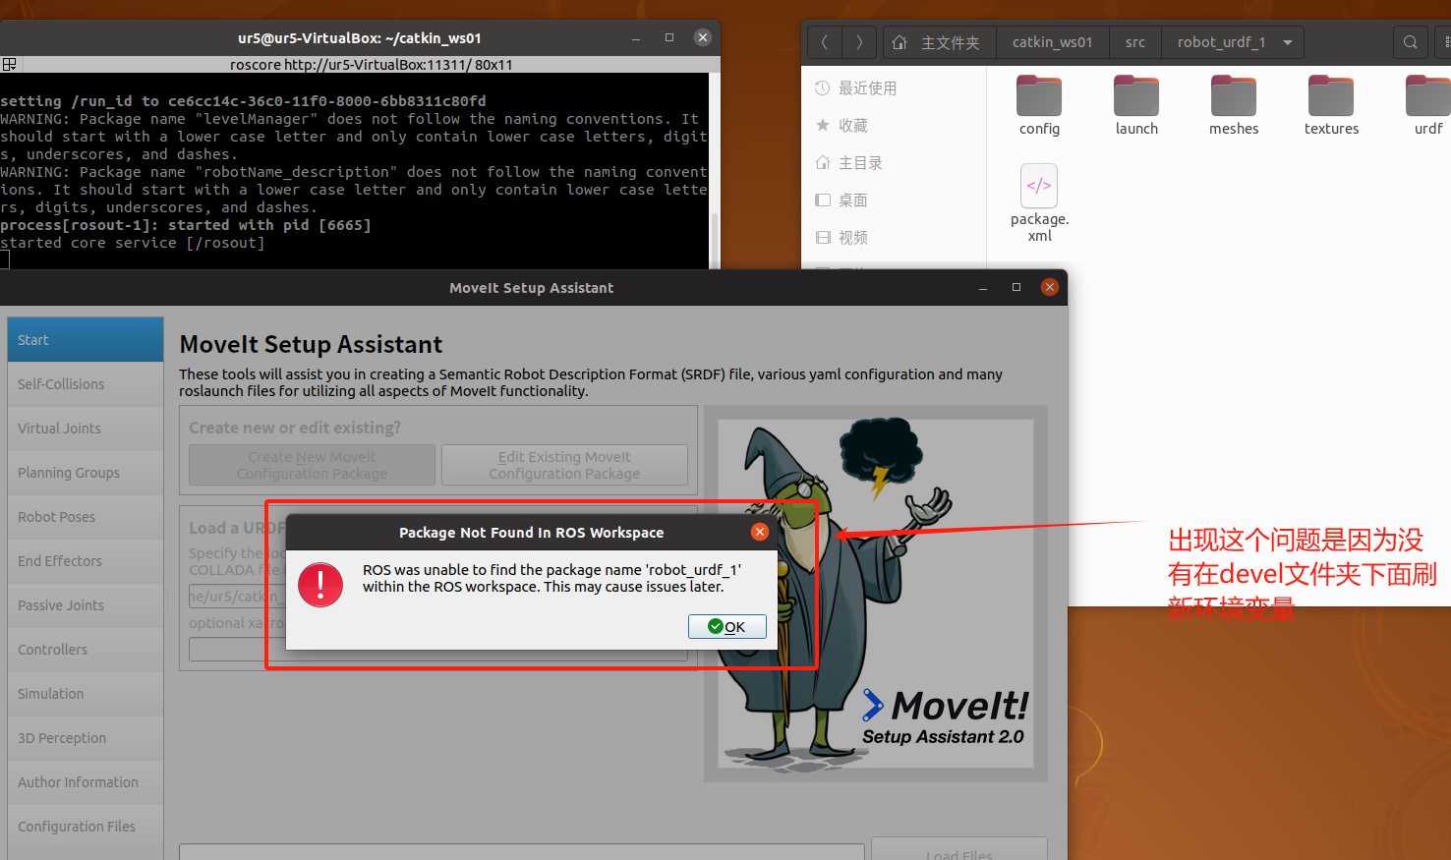
Task: Select Starred (收藏) in file manager sidebar
Action: 893,126
